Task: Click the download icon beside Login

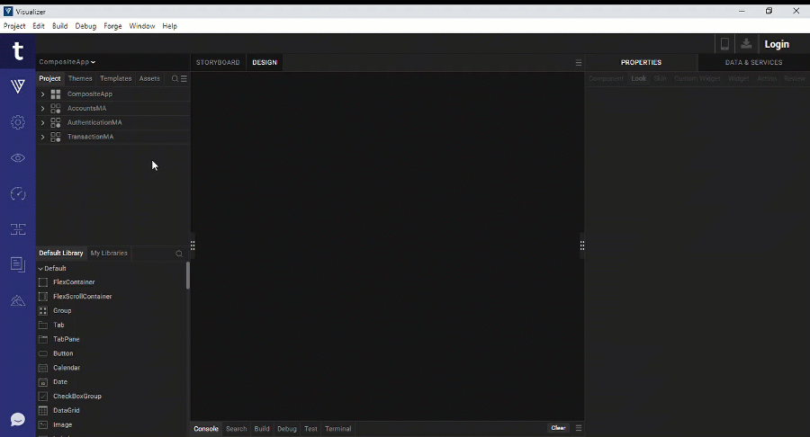Action: point(746,44)
